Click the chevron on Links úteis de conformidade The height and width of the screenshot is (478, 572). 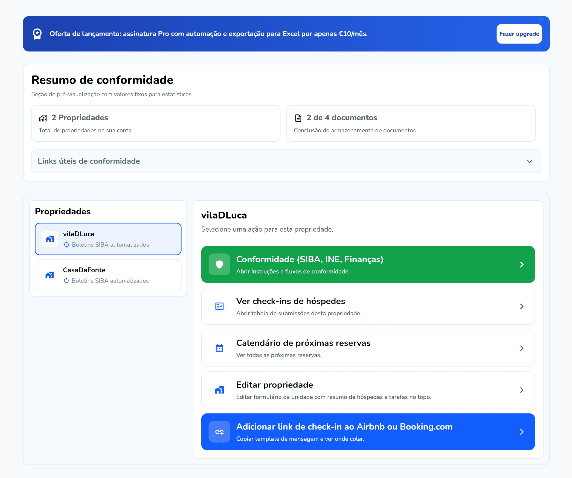click(530, 161)
